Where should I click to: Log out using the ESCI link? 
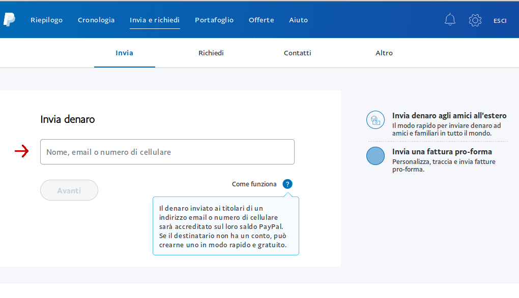pos(500,21)
